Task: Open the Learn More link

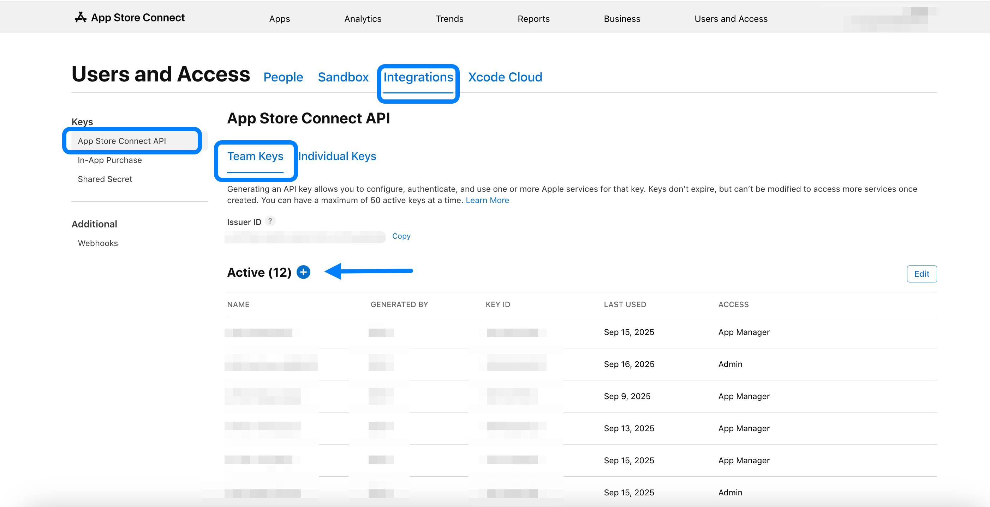Action: point(487,200)
